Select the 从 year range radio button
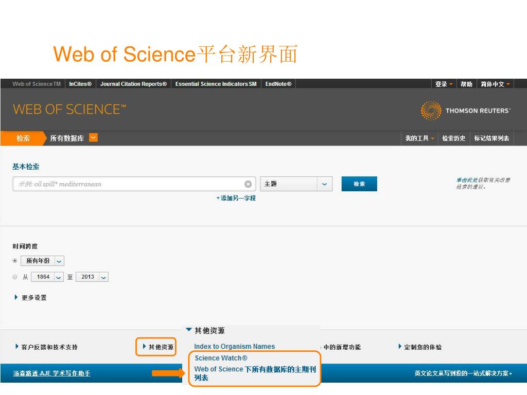This screenshot has width=527, height=395. pos(15,277)
